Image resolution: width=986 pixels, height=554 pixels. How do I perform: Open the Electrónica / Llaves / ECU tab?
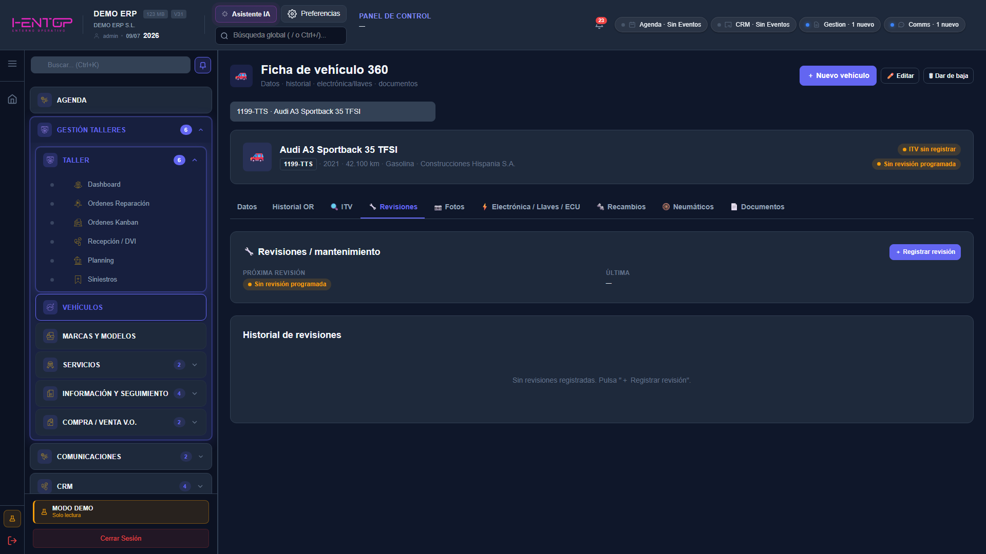pos(530,207)
